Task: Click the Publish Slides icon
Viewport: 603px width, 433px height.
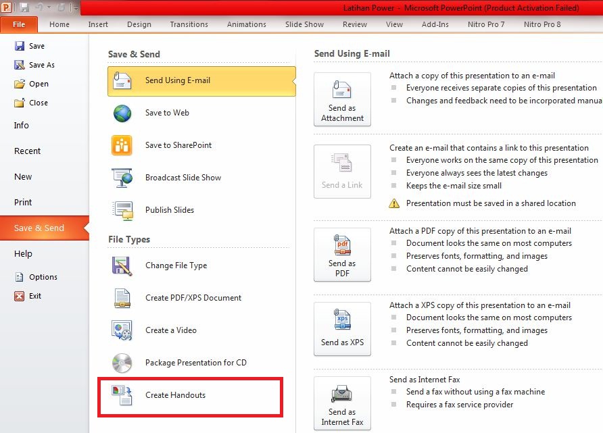Action: 122,211
